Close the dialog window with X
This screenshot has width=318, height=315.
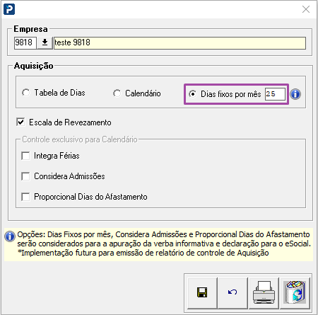click(306, 9)
